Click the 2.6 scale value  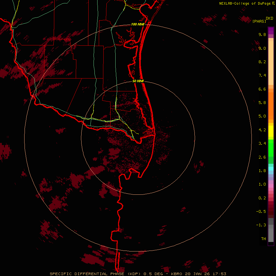click(262, 157)
